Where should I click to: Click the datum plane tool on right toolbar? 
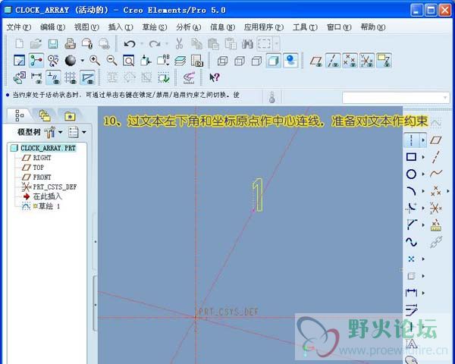pyautogui.click(x=436, y=140)
